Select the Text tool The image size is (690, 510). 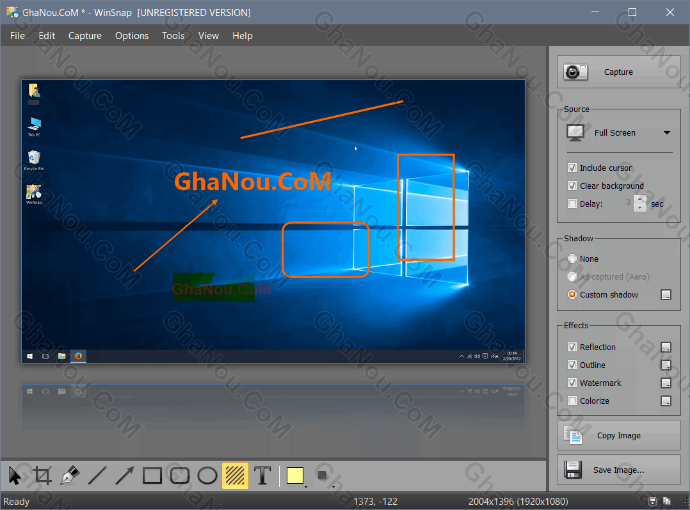262,475
